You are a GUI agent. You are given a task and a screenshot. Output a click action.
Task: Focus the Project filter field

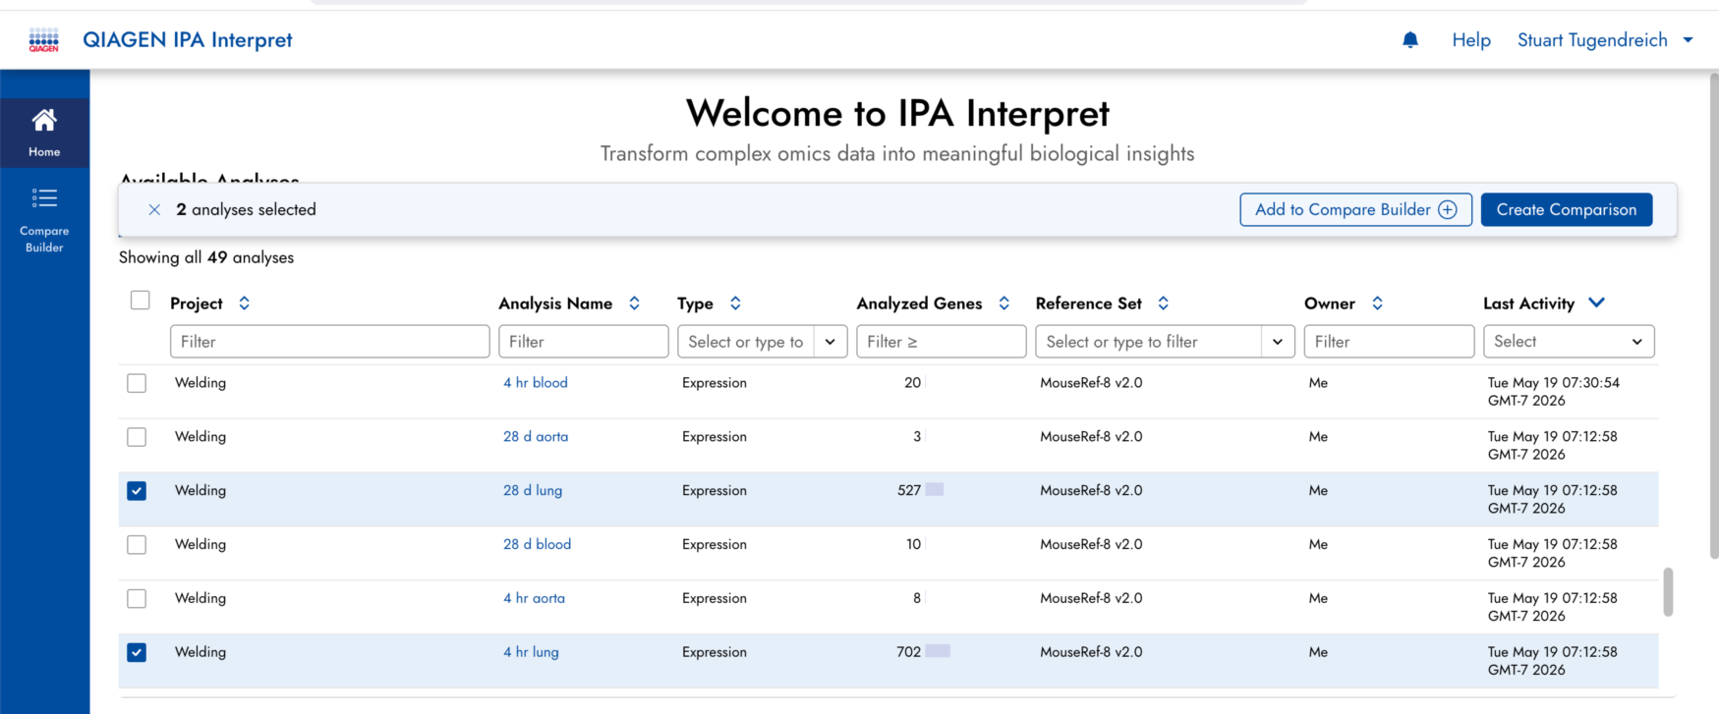329,342
